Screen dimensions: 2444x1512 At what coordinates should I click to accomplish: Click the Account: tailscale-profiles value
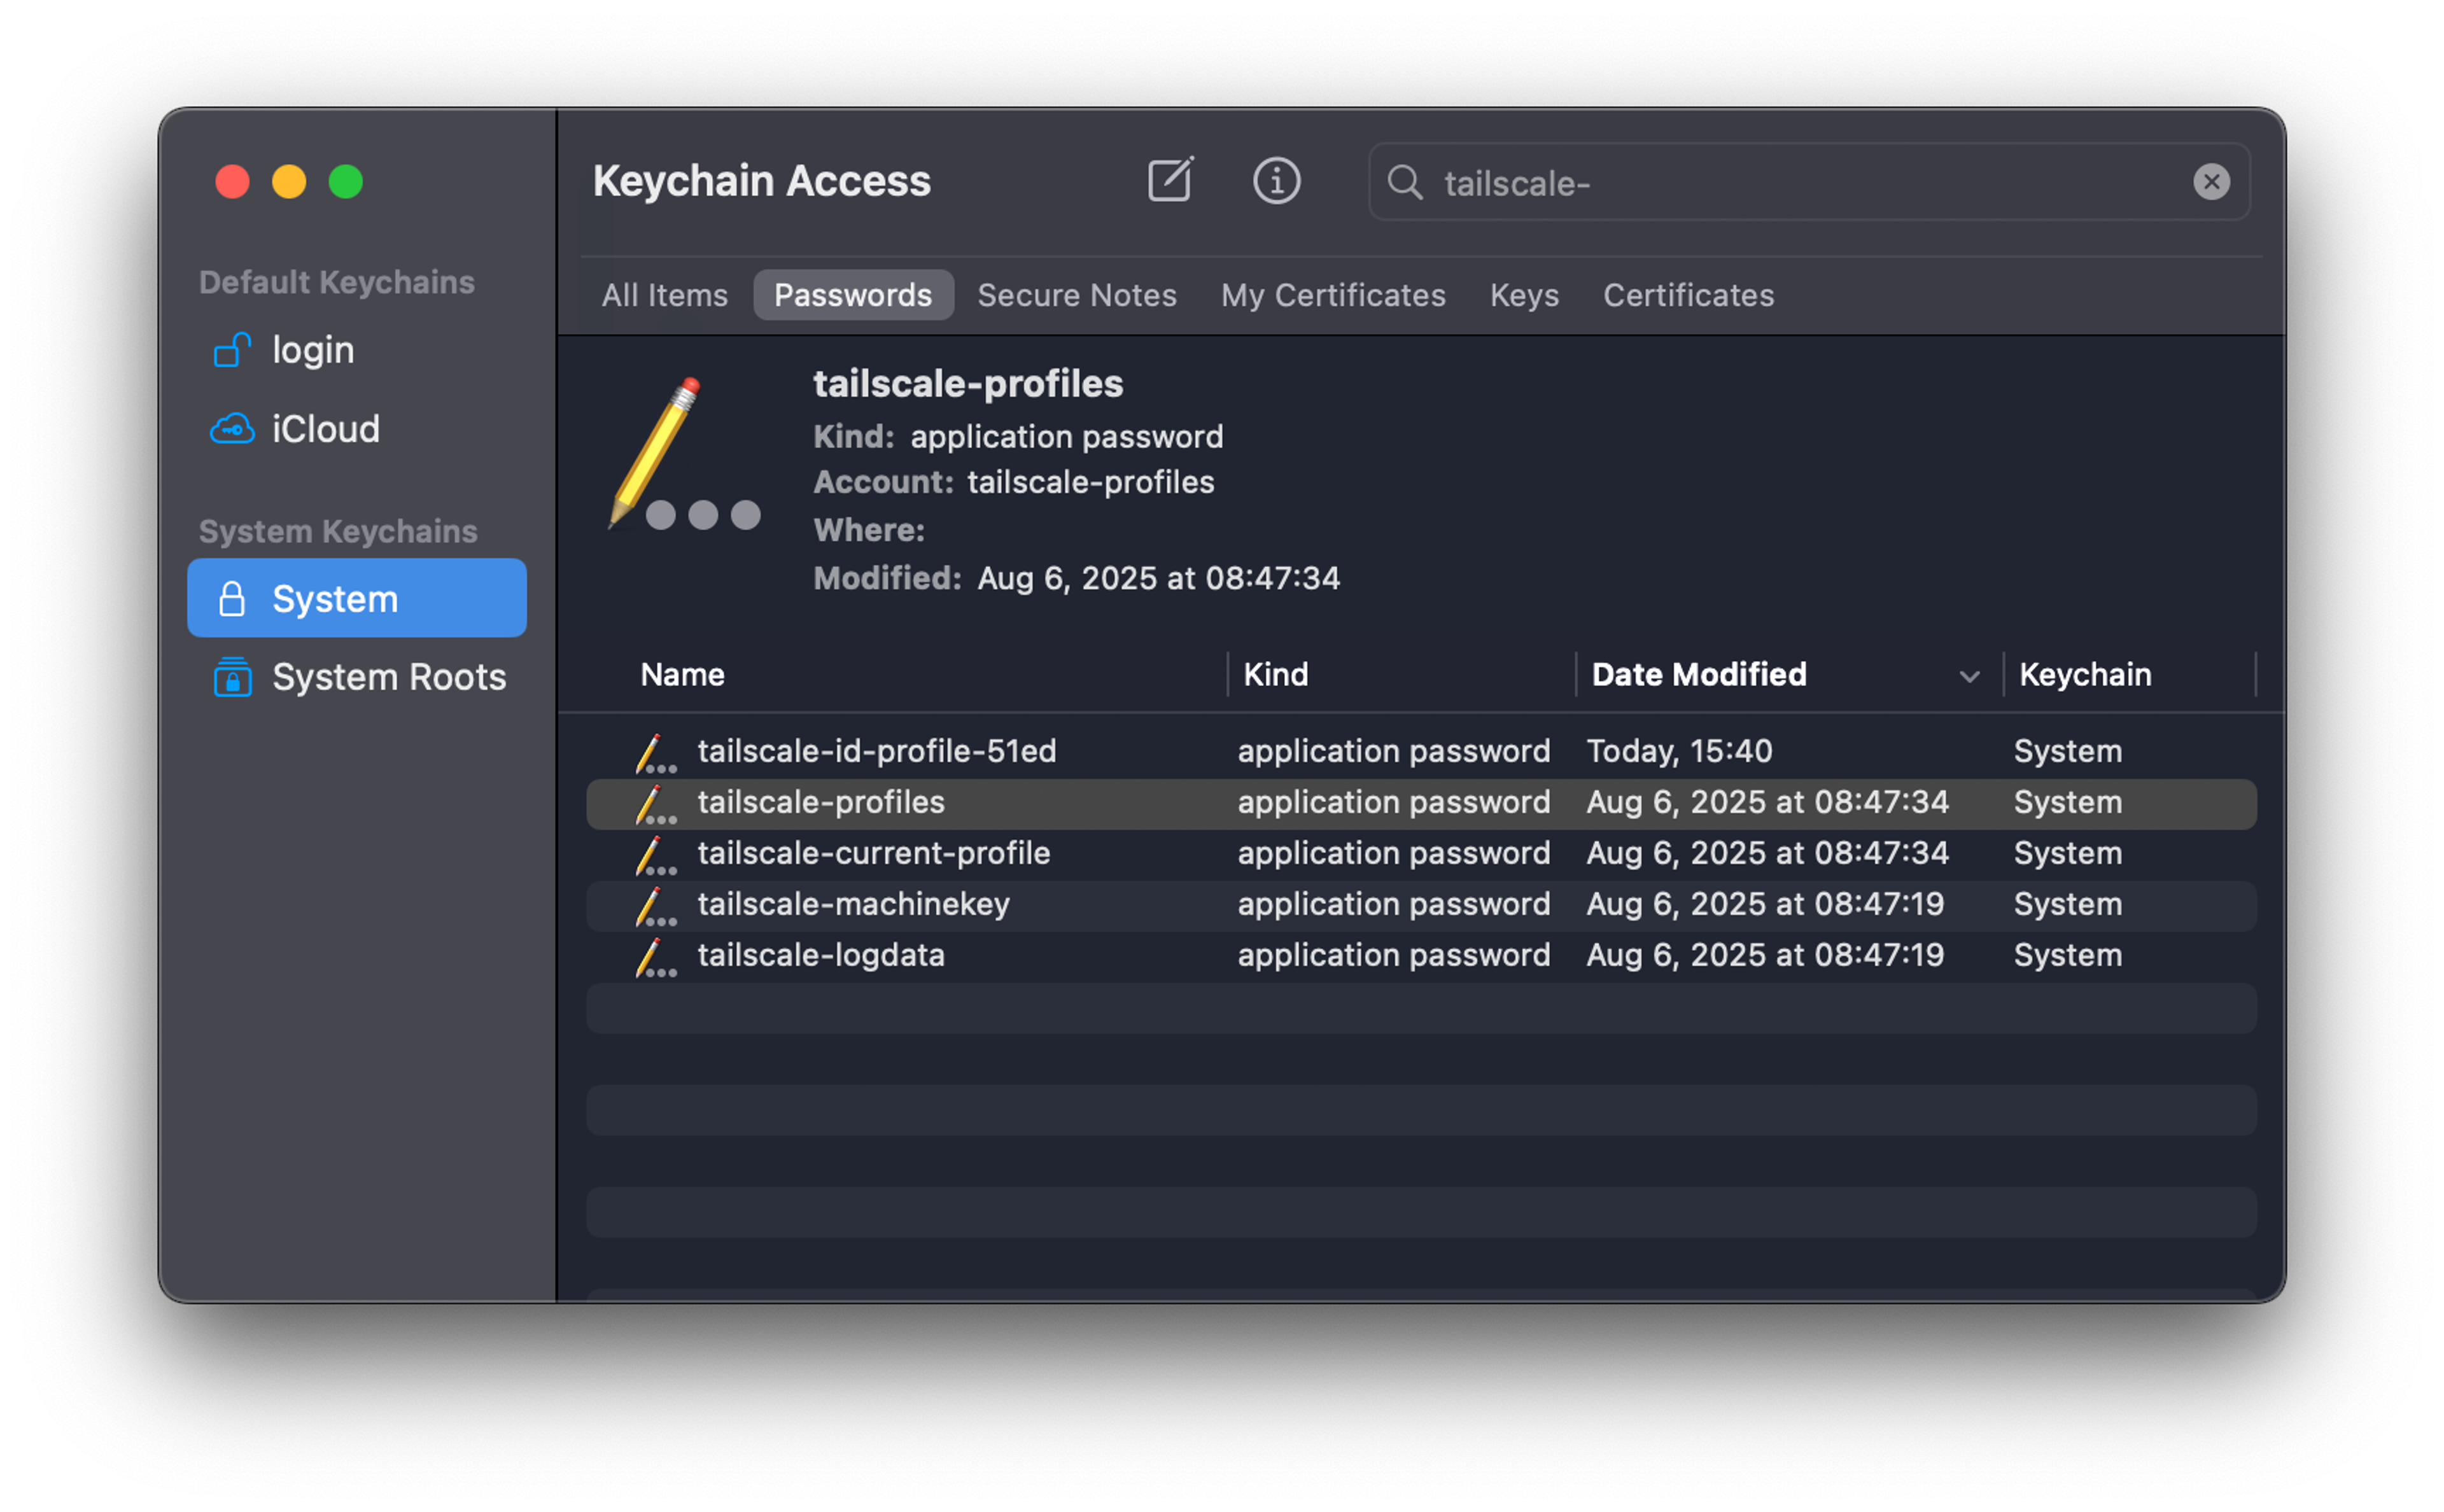[x=1090, y=483]
